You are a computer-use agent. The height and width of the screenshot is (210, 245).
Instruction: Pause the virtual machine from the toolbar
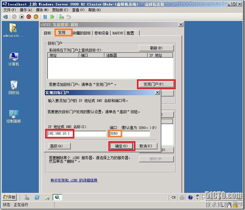(45, 17)
